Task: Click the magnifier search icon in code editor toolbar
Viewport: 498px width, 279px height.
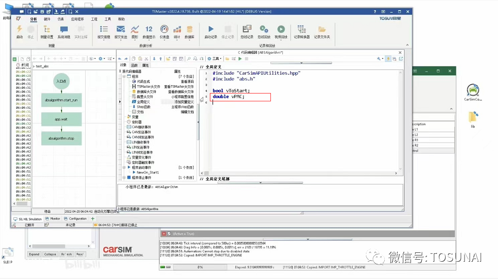Action: point(188,59)
